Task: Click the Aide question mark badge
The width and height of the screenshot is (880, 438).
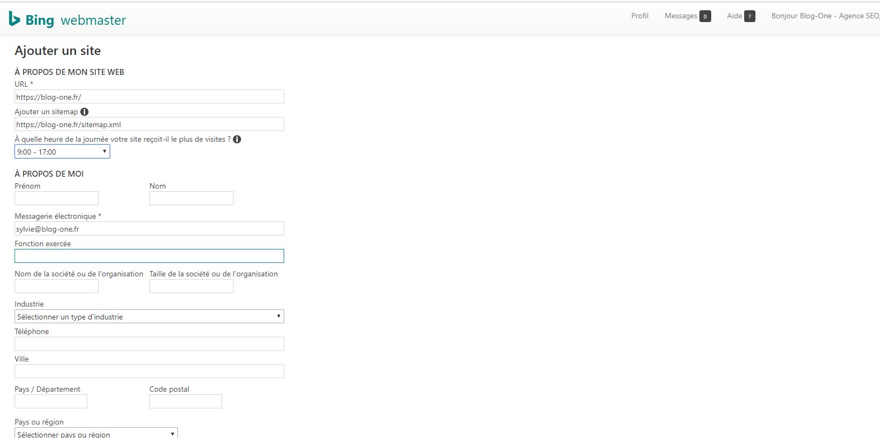Action: coord(750,16)
